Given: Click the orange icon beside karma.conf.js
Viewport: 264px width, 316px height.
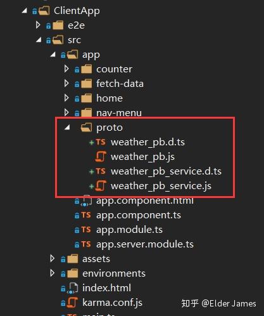Looking at the screenshot, I should pos(72,303).
